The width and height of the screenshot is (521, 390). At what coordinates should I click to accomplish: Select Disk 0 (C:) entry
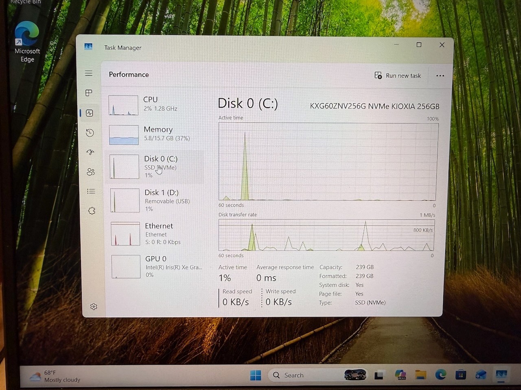pyautogui.click(x=155, y=167)
